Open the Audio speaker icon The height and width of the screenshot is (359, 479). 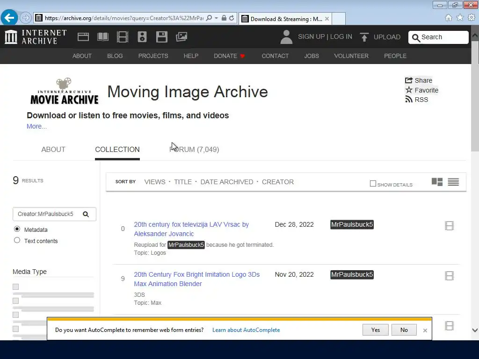[x=142, y=37]
